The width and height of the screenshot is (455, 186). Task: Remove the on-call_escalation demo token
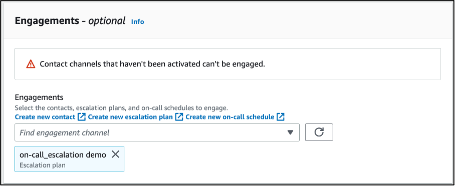point(115,154)
